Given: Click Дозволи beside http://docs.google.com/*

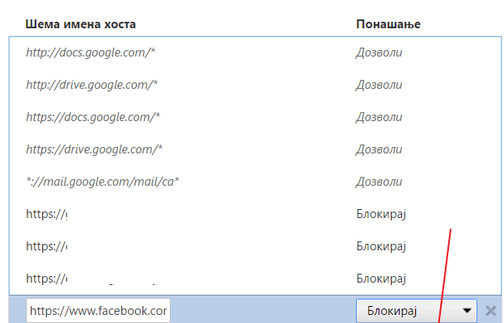Looking at the screenshot, I should pos(379,52).
